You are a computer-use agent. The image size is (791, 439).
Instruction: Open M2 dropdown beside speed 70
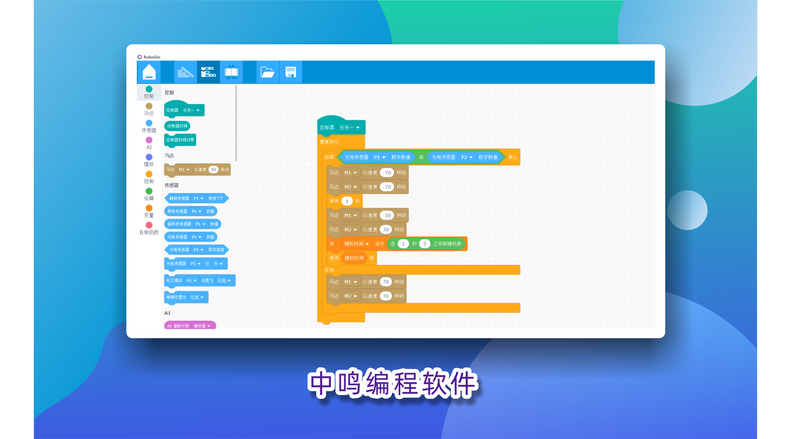[x=351, y=296]
